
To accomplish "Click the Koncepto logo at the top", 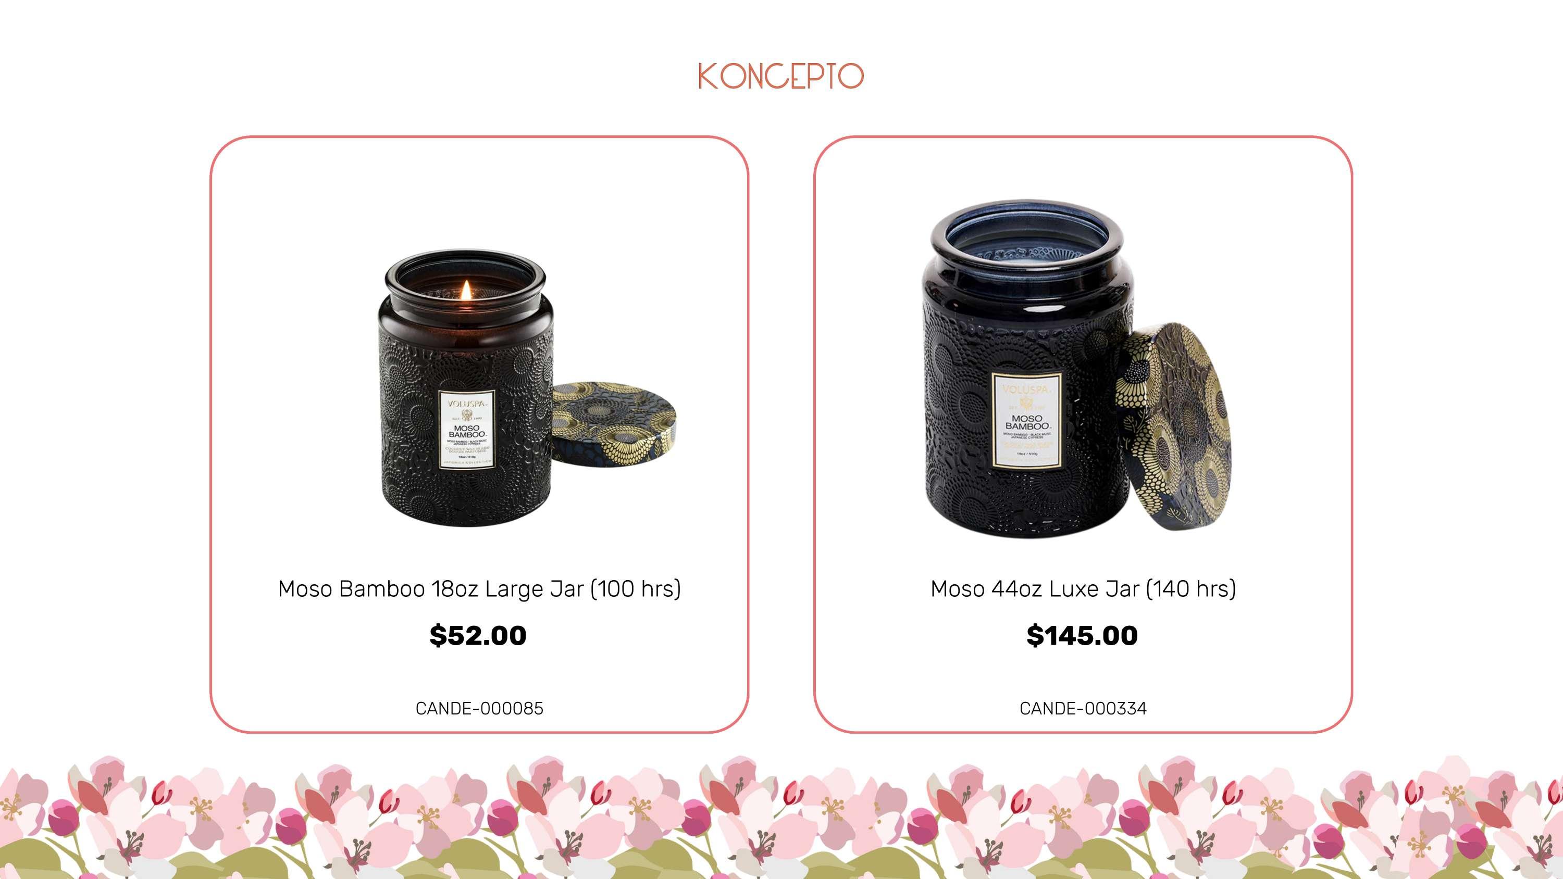I will coord(781,76).
